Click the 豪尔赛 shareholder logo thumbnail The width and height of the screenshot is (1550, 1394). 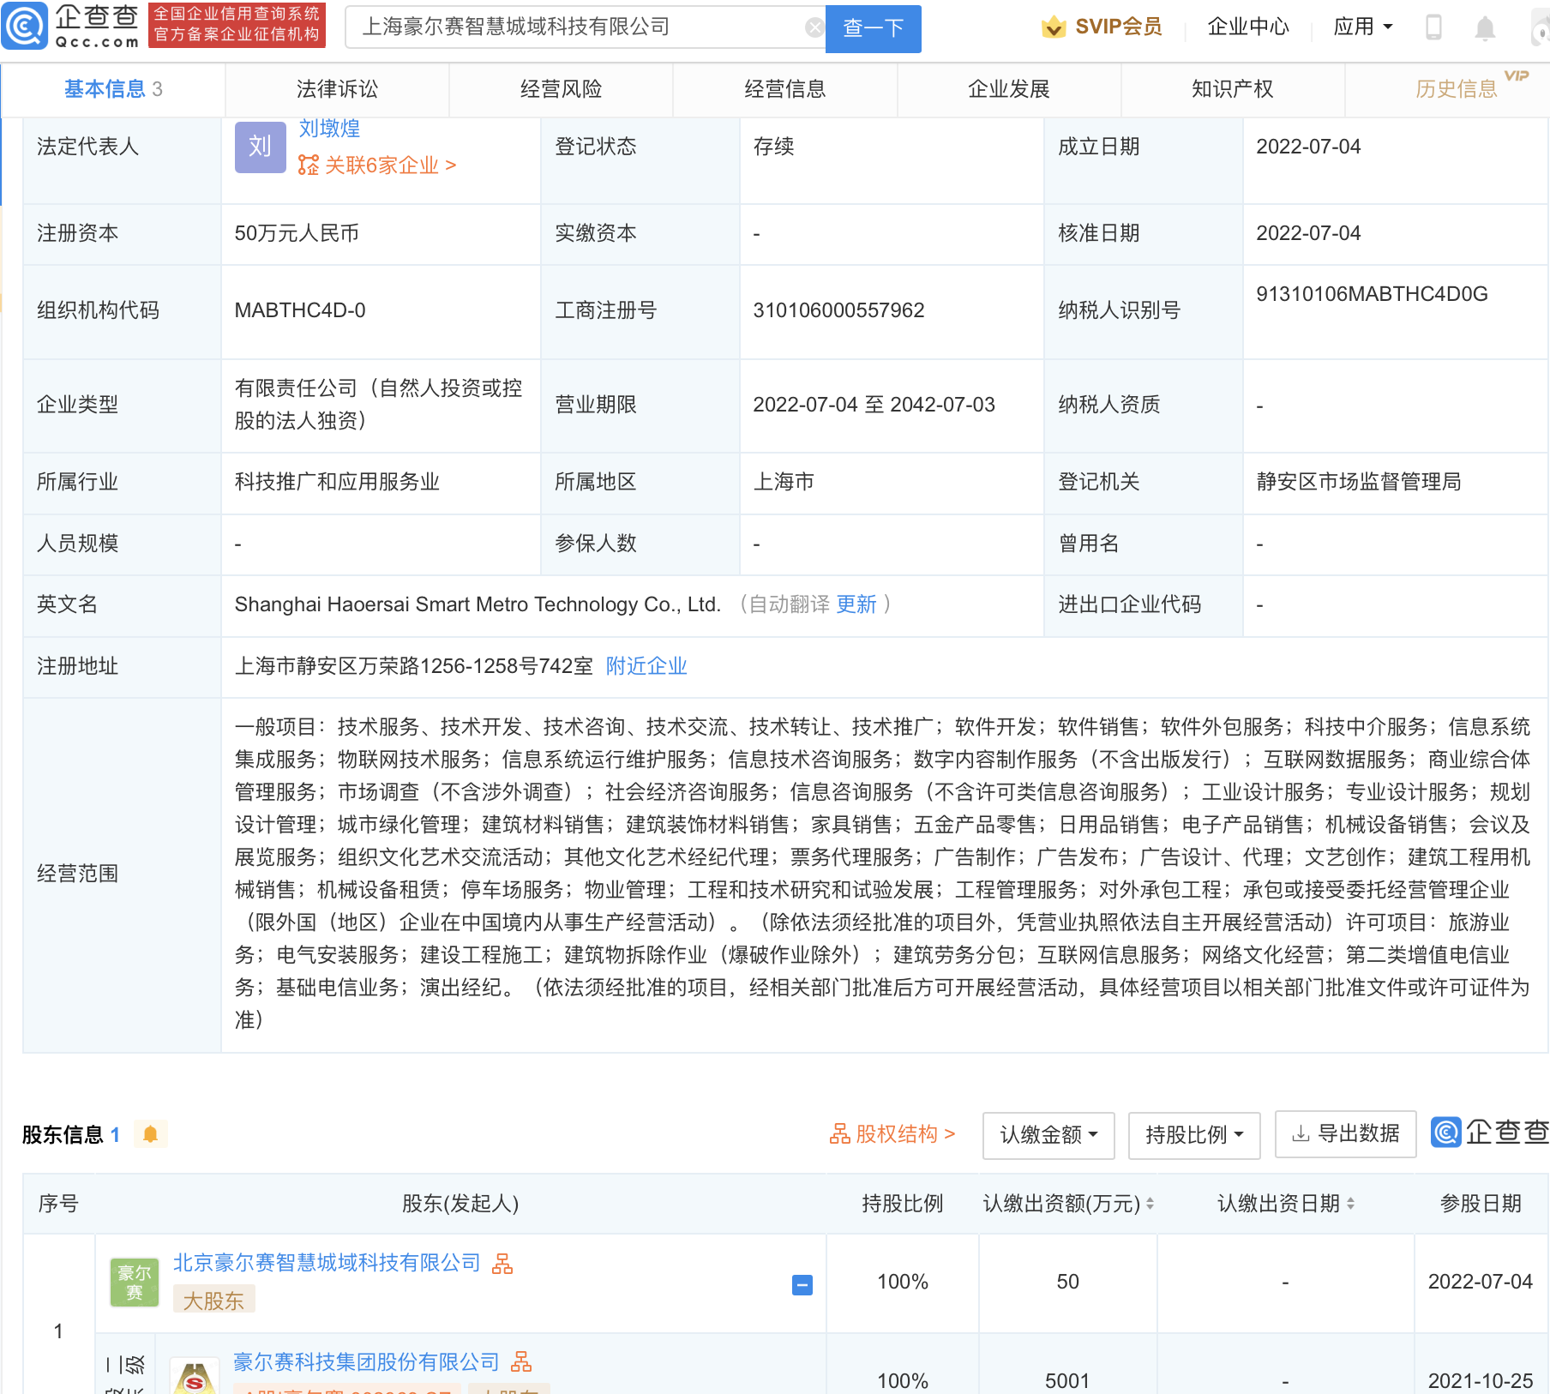pyautogui.click(x=133, y=1283)
